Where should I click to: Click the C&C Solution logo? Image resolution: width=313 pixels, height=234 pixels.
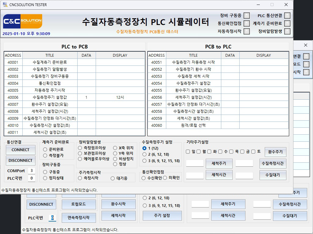22,22
